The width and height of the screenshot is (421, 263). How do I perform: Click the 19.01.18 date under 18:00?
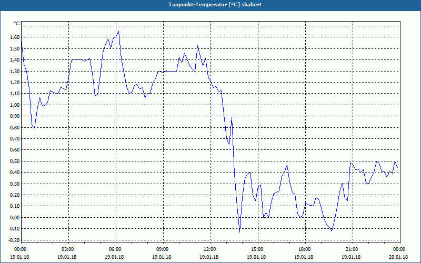(x=304, y=257)
